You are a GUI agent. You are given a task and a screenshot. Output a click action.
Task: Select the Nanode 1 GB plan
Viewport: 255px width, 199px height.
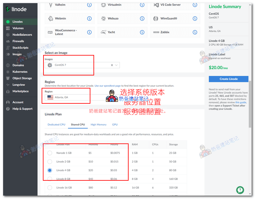coord(50,153)
